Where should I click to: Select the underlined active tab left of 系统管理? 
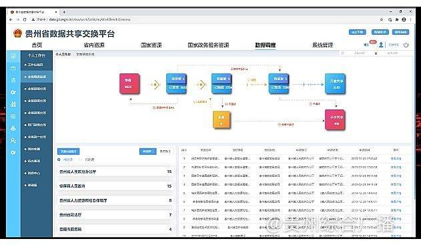coord(266,45)
